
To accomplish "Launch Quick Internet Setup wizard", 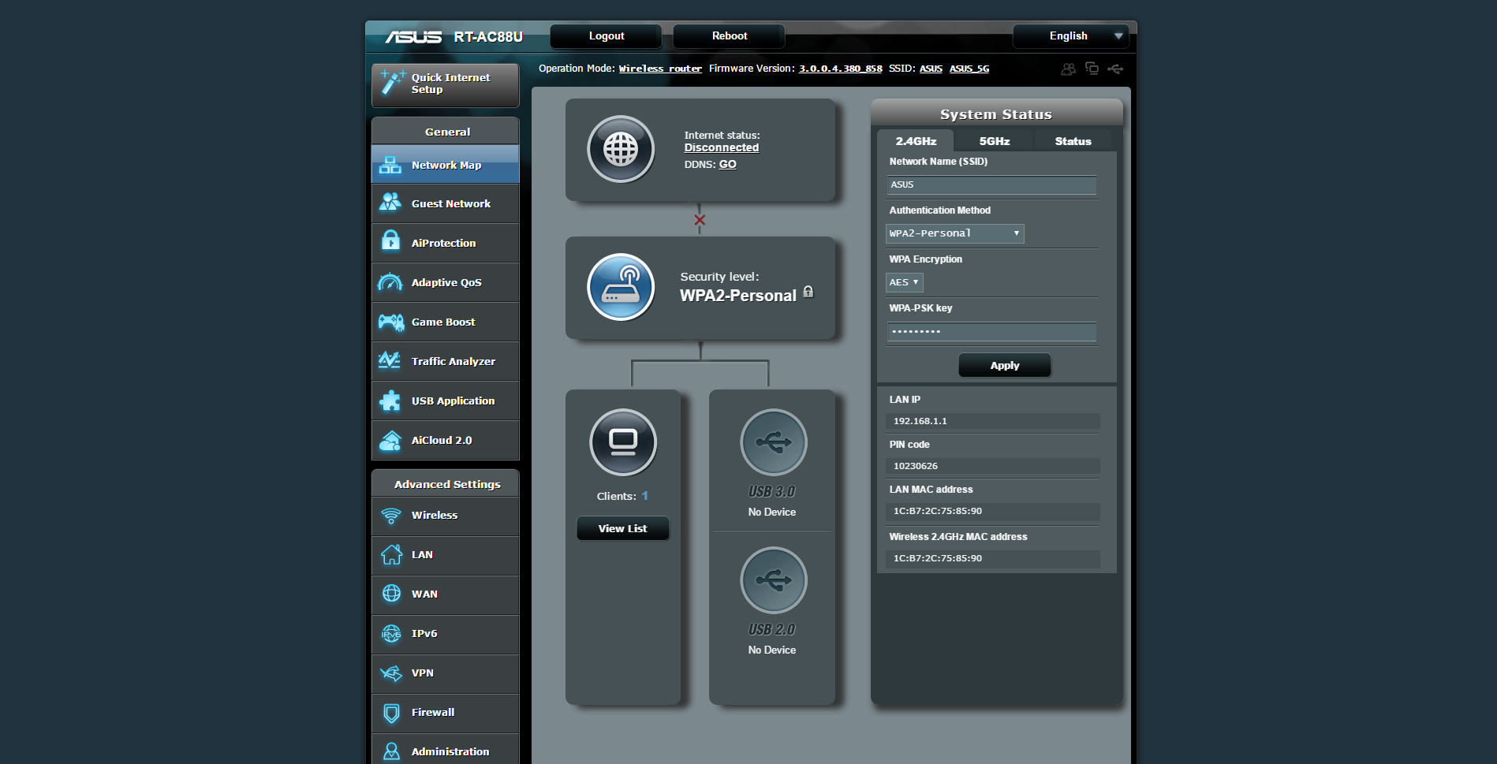I will tap(446, 84).
